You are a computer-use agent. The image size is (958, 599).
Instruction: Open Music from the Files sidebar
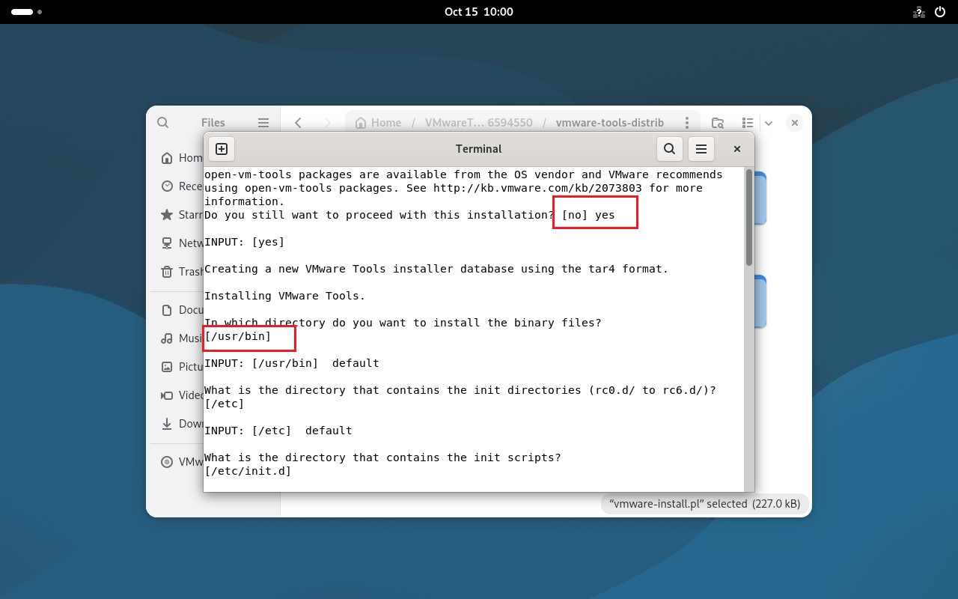coord(177,338)
